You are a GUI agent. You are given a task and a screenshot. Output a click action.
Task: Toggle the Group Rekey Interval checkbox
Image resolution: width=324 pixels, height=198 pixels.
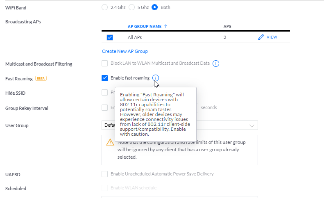pos(105,107)
